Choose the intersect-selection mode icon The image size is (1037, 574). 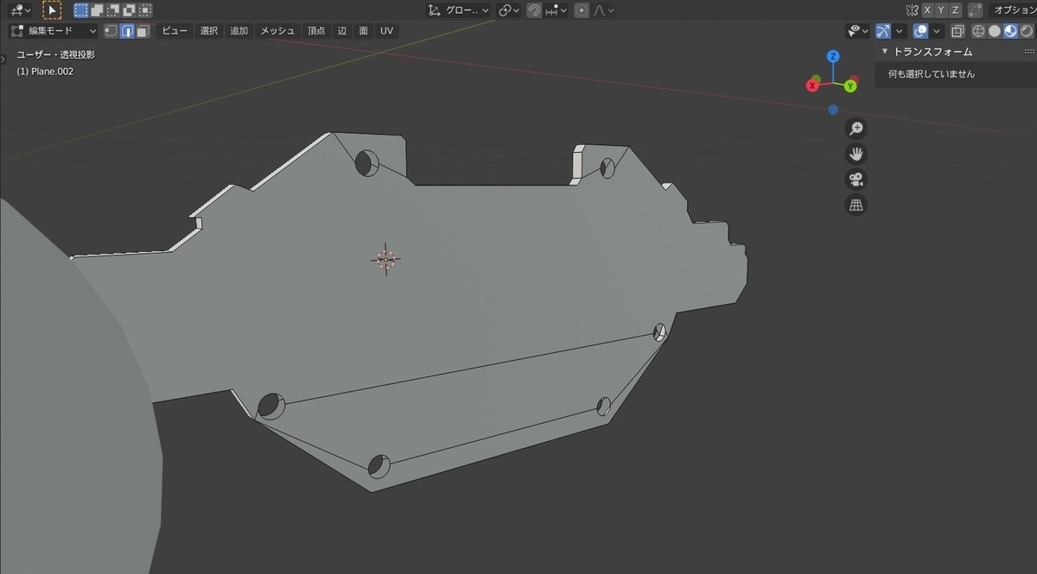pyautogui.click(x=145, y=10)
